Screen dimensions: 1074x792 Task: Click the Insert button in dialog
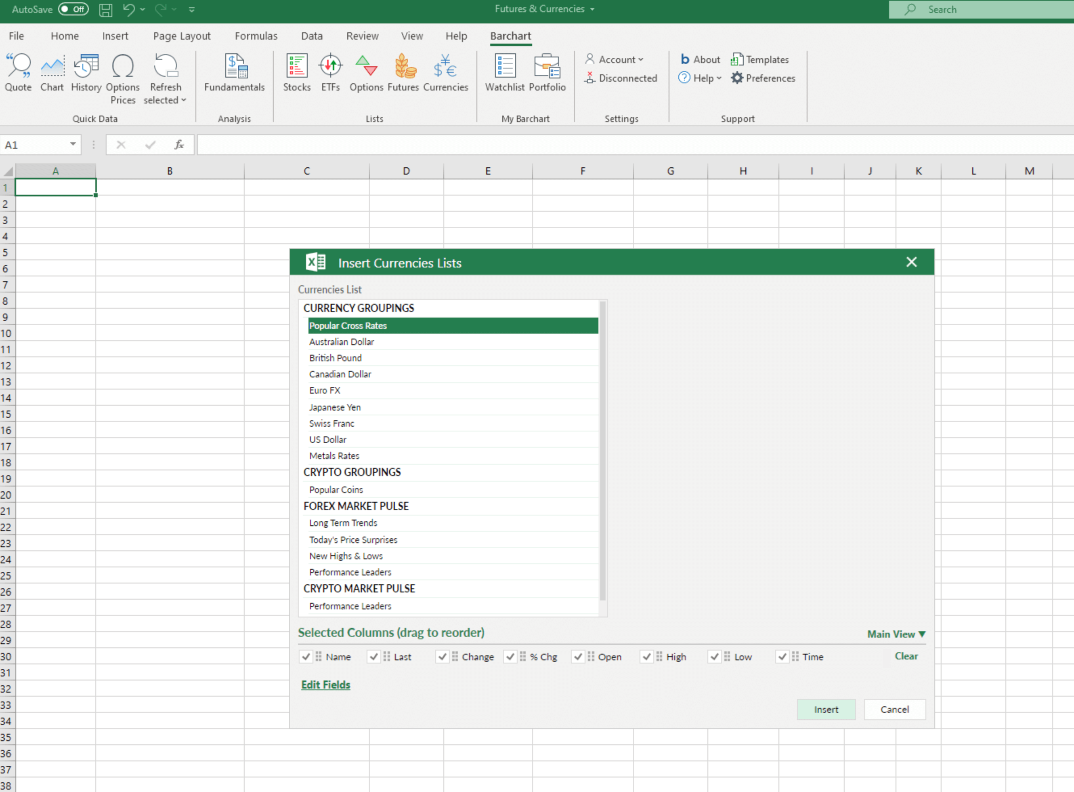[x=826, y=709]
